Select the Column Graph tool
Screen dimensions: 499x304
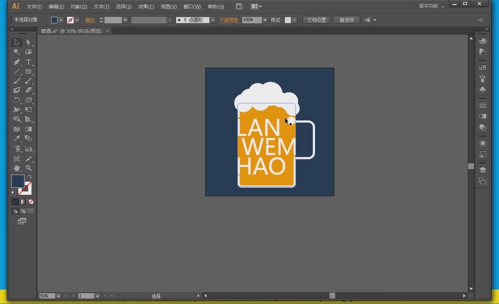28,148
